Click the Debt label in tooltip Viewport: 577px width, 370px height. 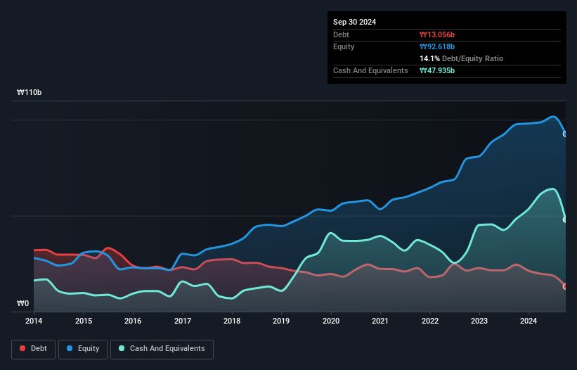point(341,34)
